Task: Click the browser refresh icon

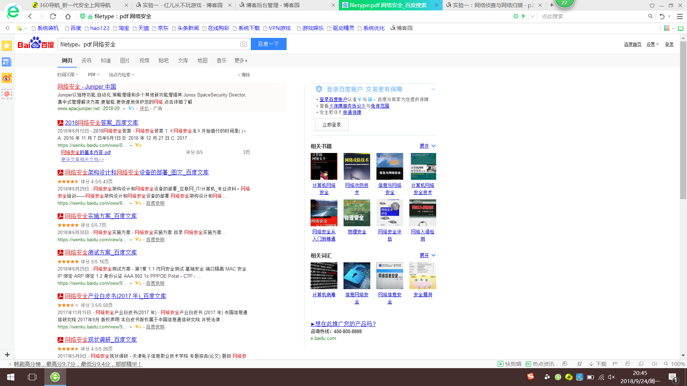Action: 53,16
